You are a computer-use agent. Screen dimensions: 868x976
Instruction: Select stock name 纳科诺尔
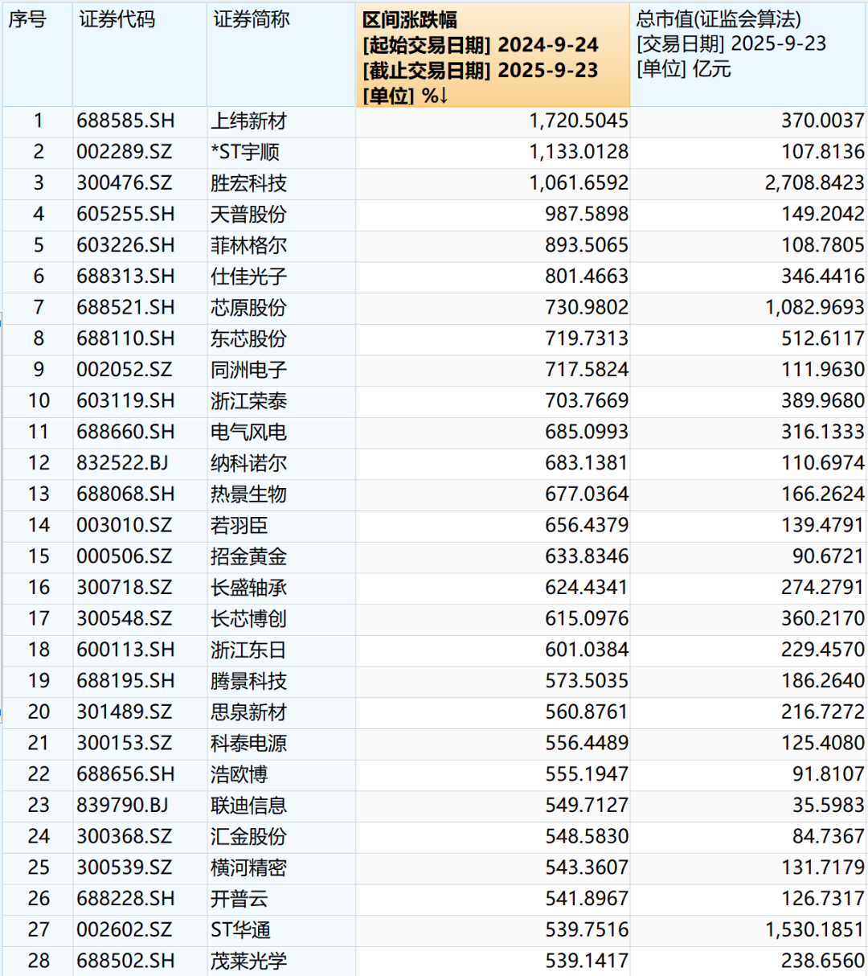tap(248, 463)
